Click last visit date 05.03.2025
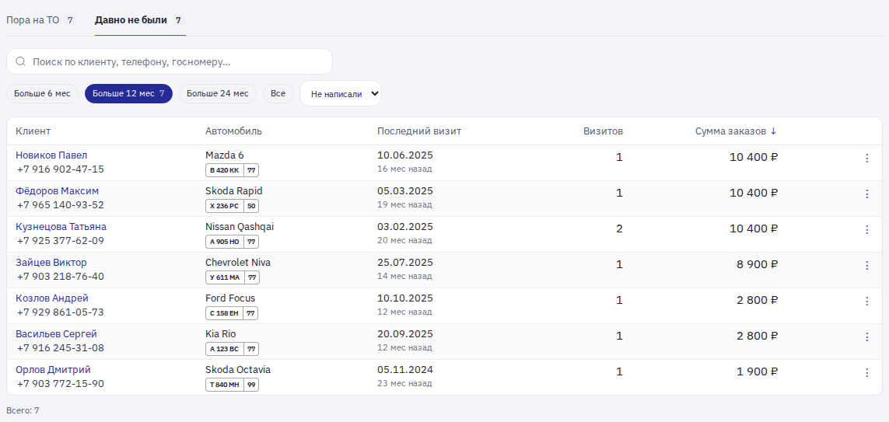This screenshot has height=422, width=889. tap(404, 191)
